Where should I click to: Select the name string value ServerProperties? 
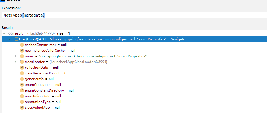coord(93,56)
